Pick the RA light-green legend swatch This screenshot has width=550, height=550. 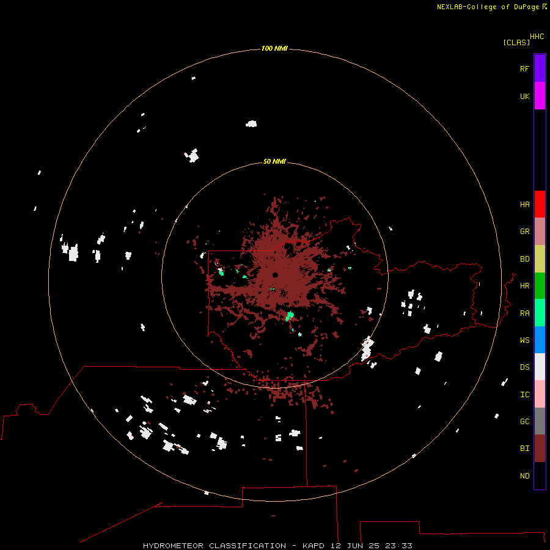pos(540,313)
